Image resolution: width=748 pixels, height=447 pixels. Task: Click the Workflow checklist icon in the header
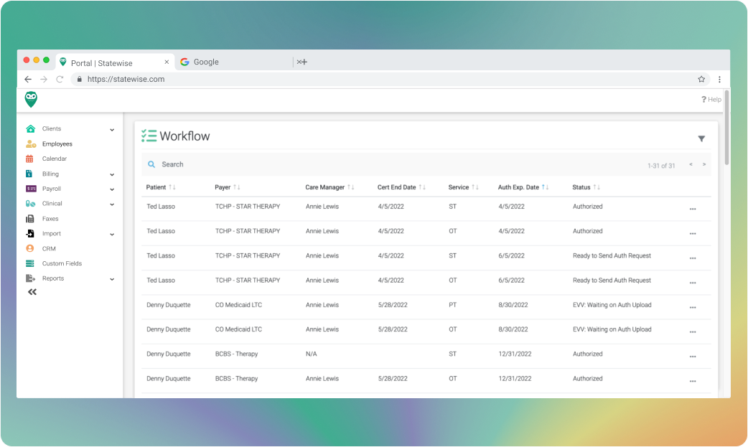151,136
